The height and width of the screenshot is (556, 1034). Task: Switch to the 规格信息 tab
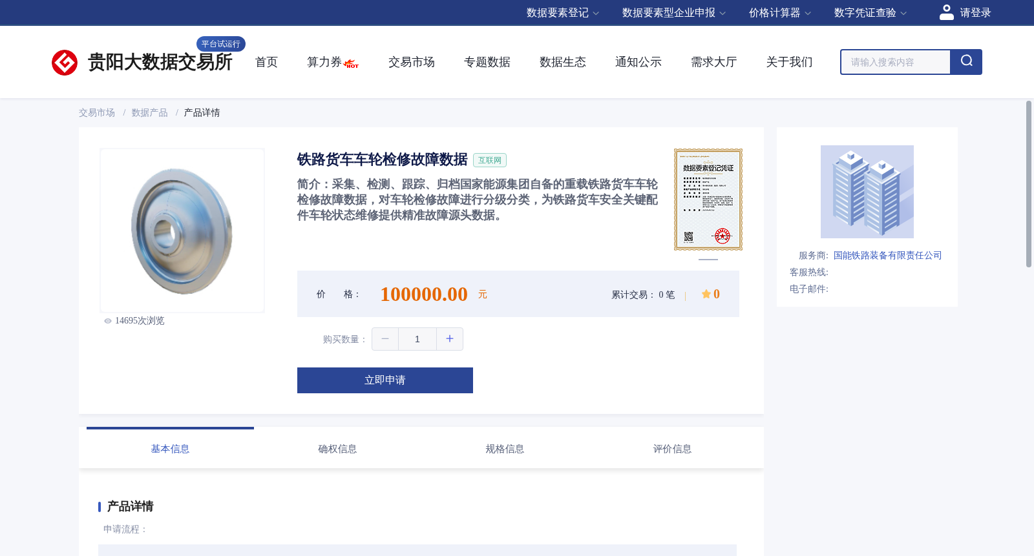coord(505,449)
